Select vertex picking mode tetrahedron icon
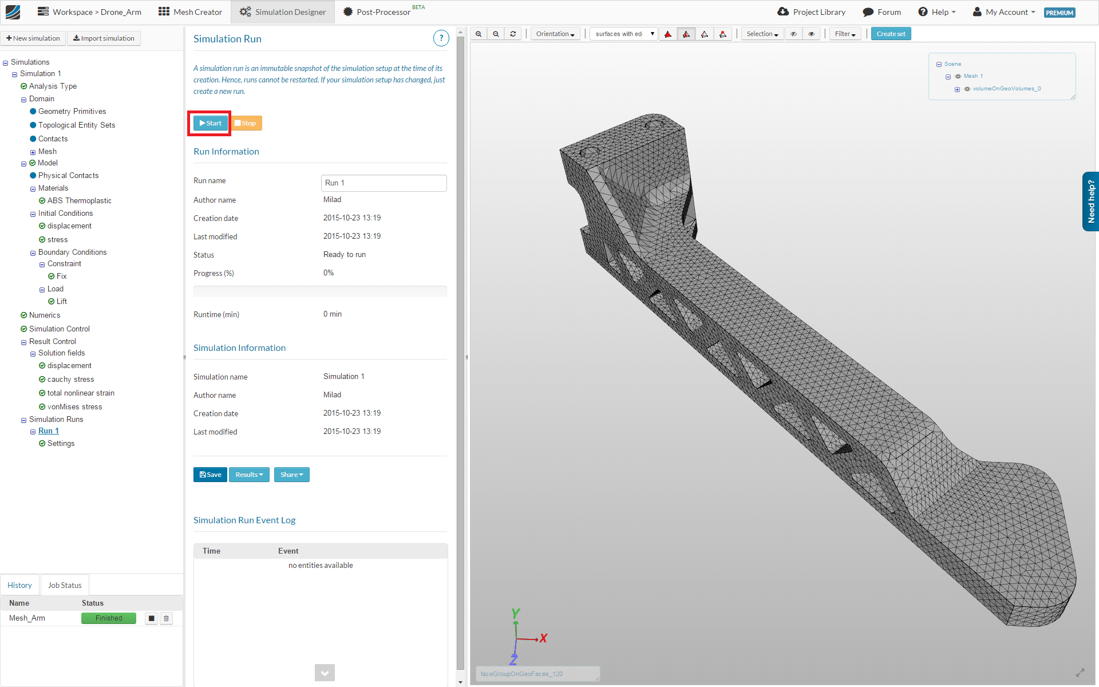The height and width of the screenshot is (687, 1099). click(723, 34)
